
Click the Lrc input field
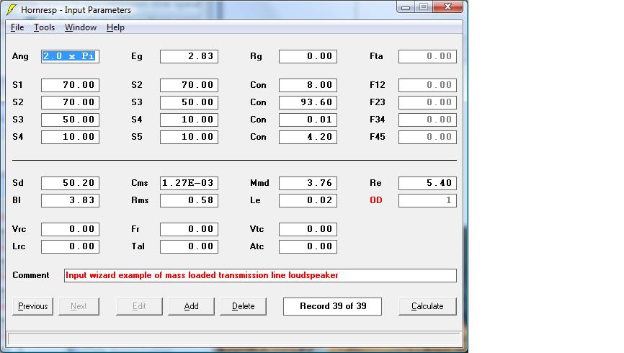70,247
